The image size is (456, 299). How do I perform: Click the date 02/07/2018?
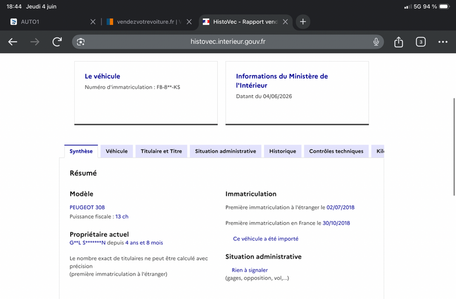(x=340, y=207)
